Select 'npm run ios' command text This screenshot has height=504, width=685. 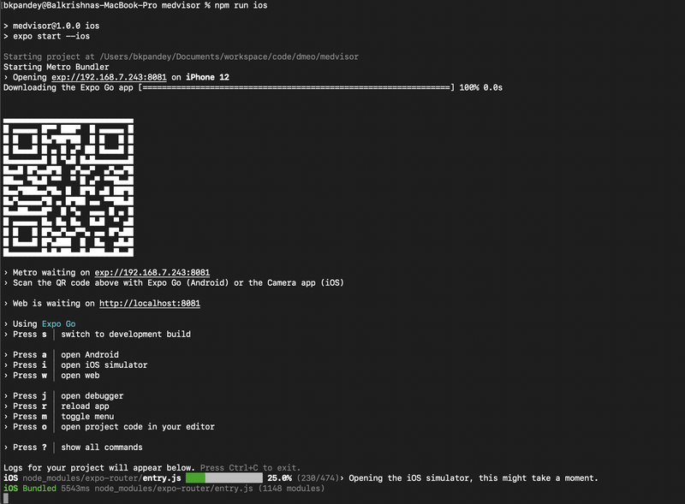point(241,5)
